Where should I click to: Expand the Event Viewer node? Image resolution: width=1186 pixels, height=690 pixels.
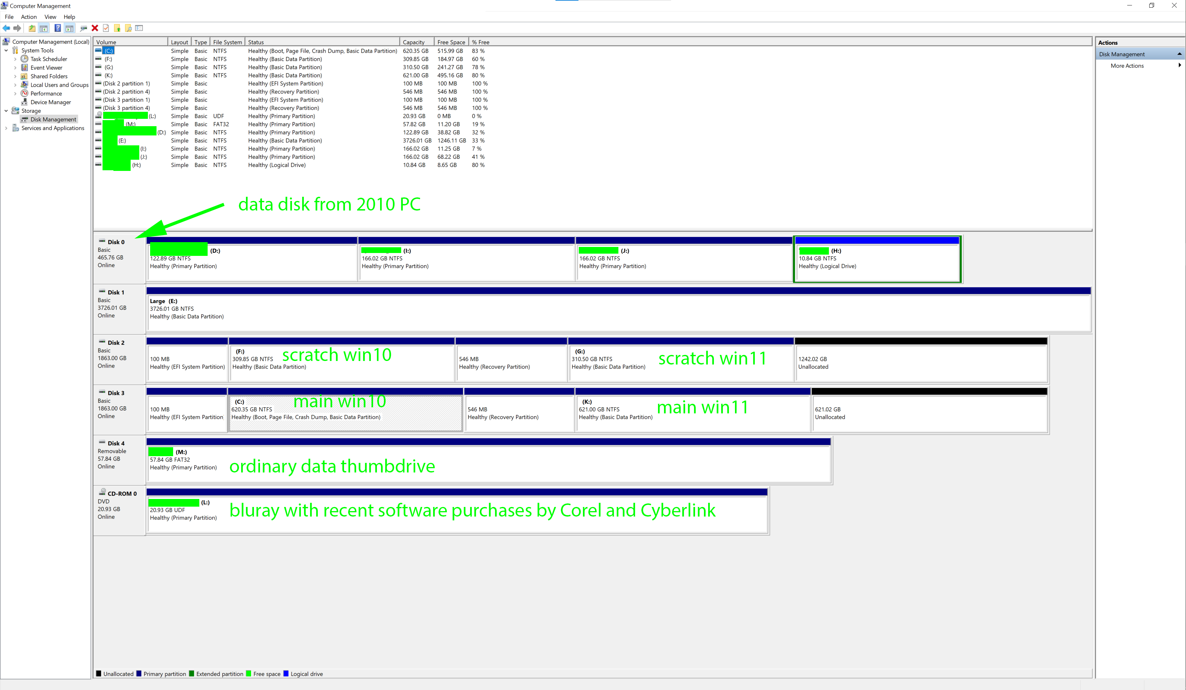pyautogui.click(x=15, y=68)
